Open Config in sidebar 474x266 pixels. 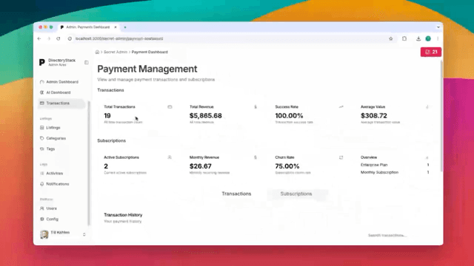[50, 219]
